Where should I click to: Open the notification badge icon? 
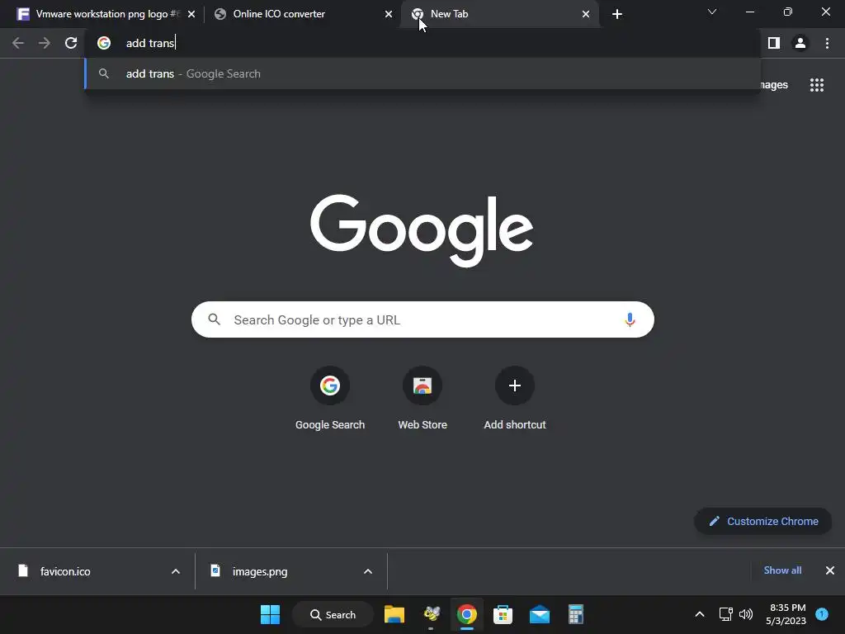click(x=822, y=614)
